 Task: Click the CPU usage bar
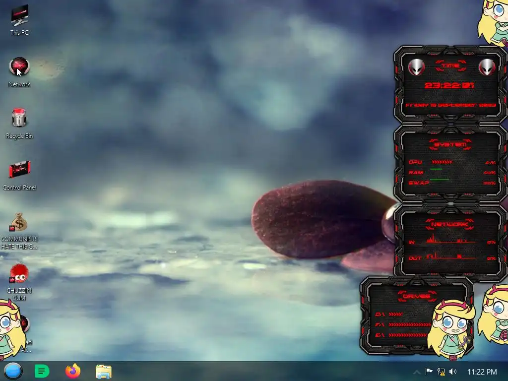442,162
